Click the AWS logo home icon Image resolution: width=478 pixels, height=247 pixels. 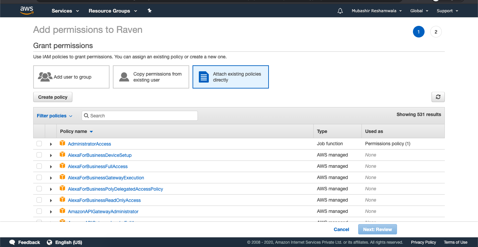coord(27,11)
